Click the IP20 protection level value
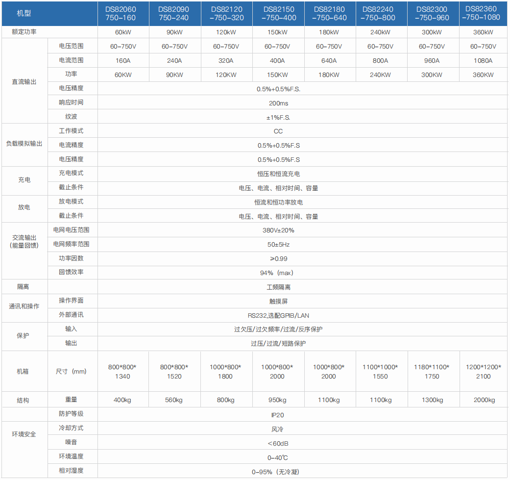Image resolution: width=510 pixels, height=480 pixels. pos(277,415)
